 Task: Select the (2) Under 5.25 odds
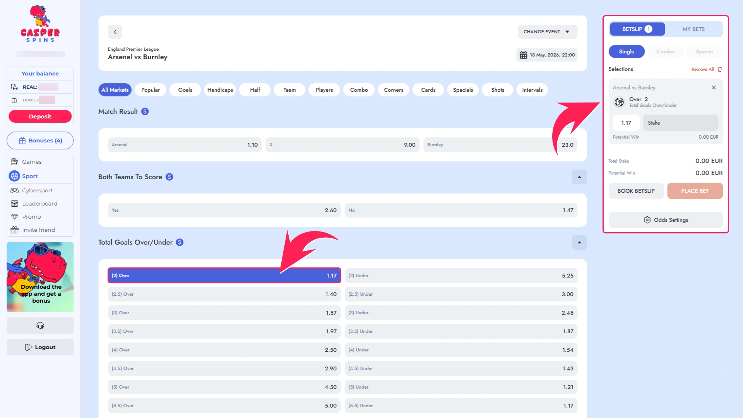(x=461, y=276)
